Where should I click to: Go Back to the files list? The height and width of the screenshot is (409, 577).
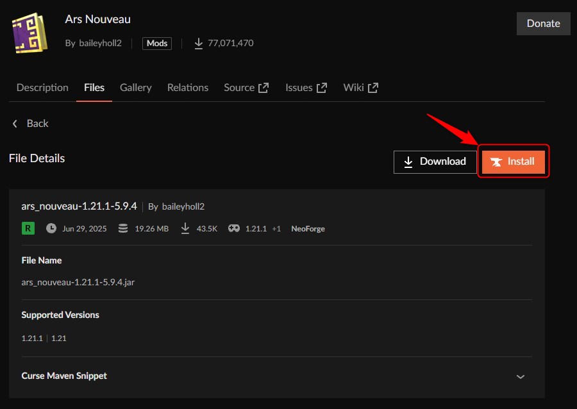pyautogui.click(x=38, y=124)
